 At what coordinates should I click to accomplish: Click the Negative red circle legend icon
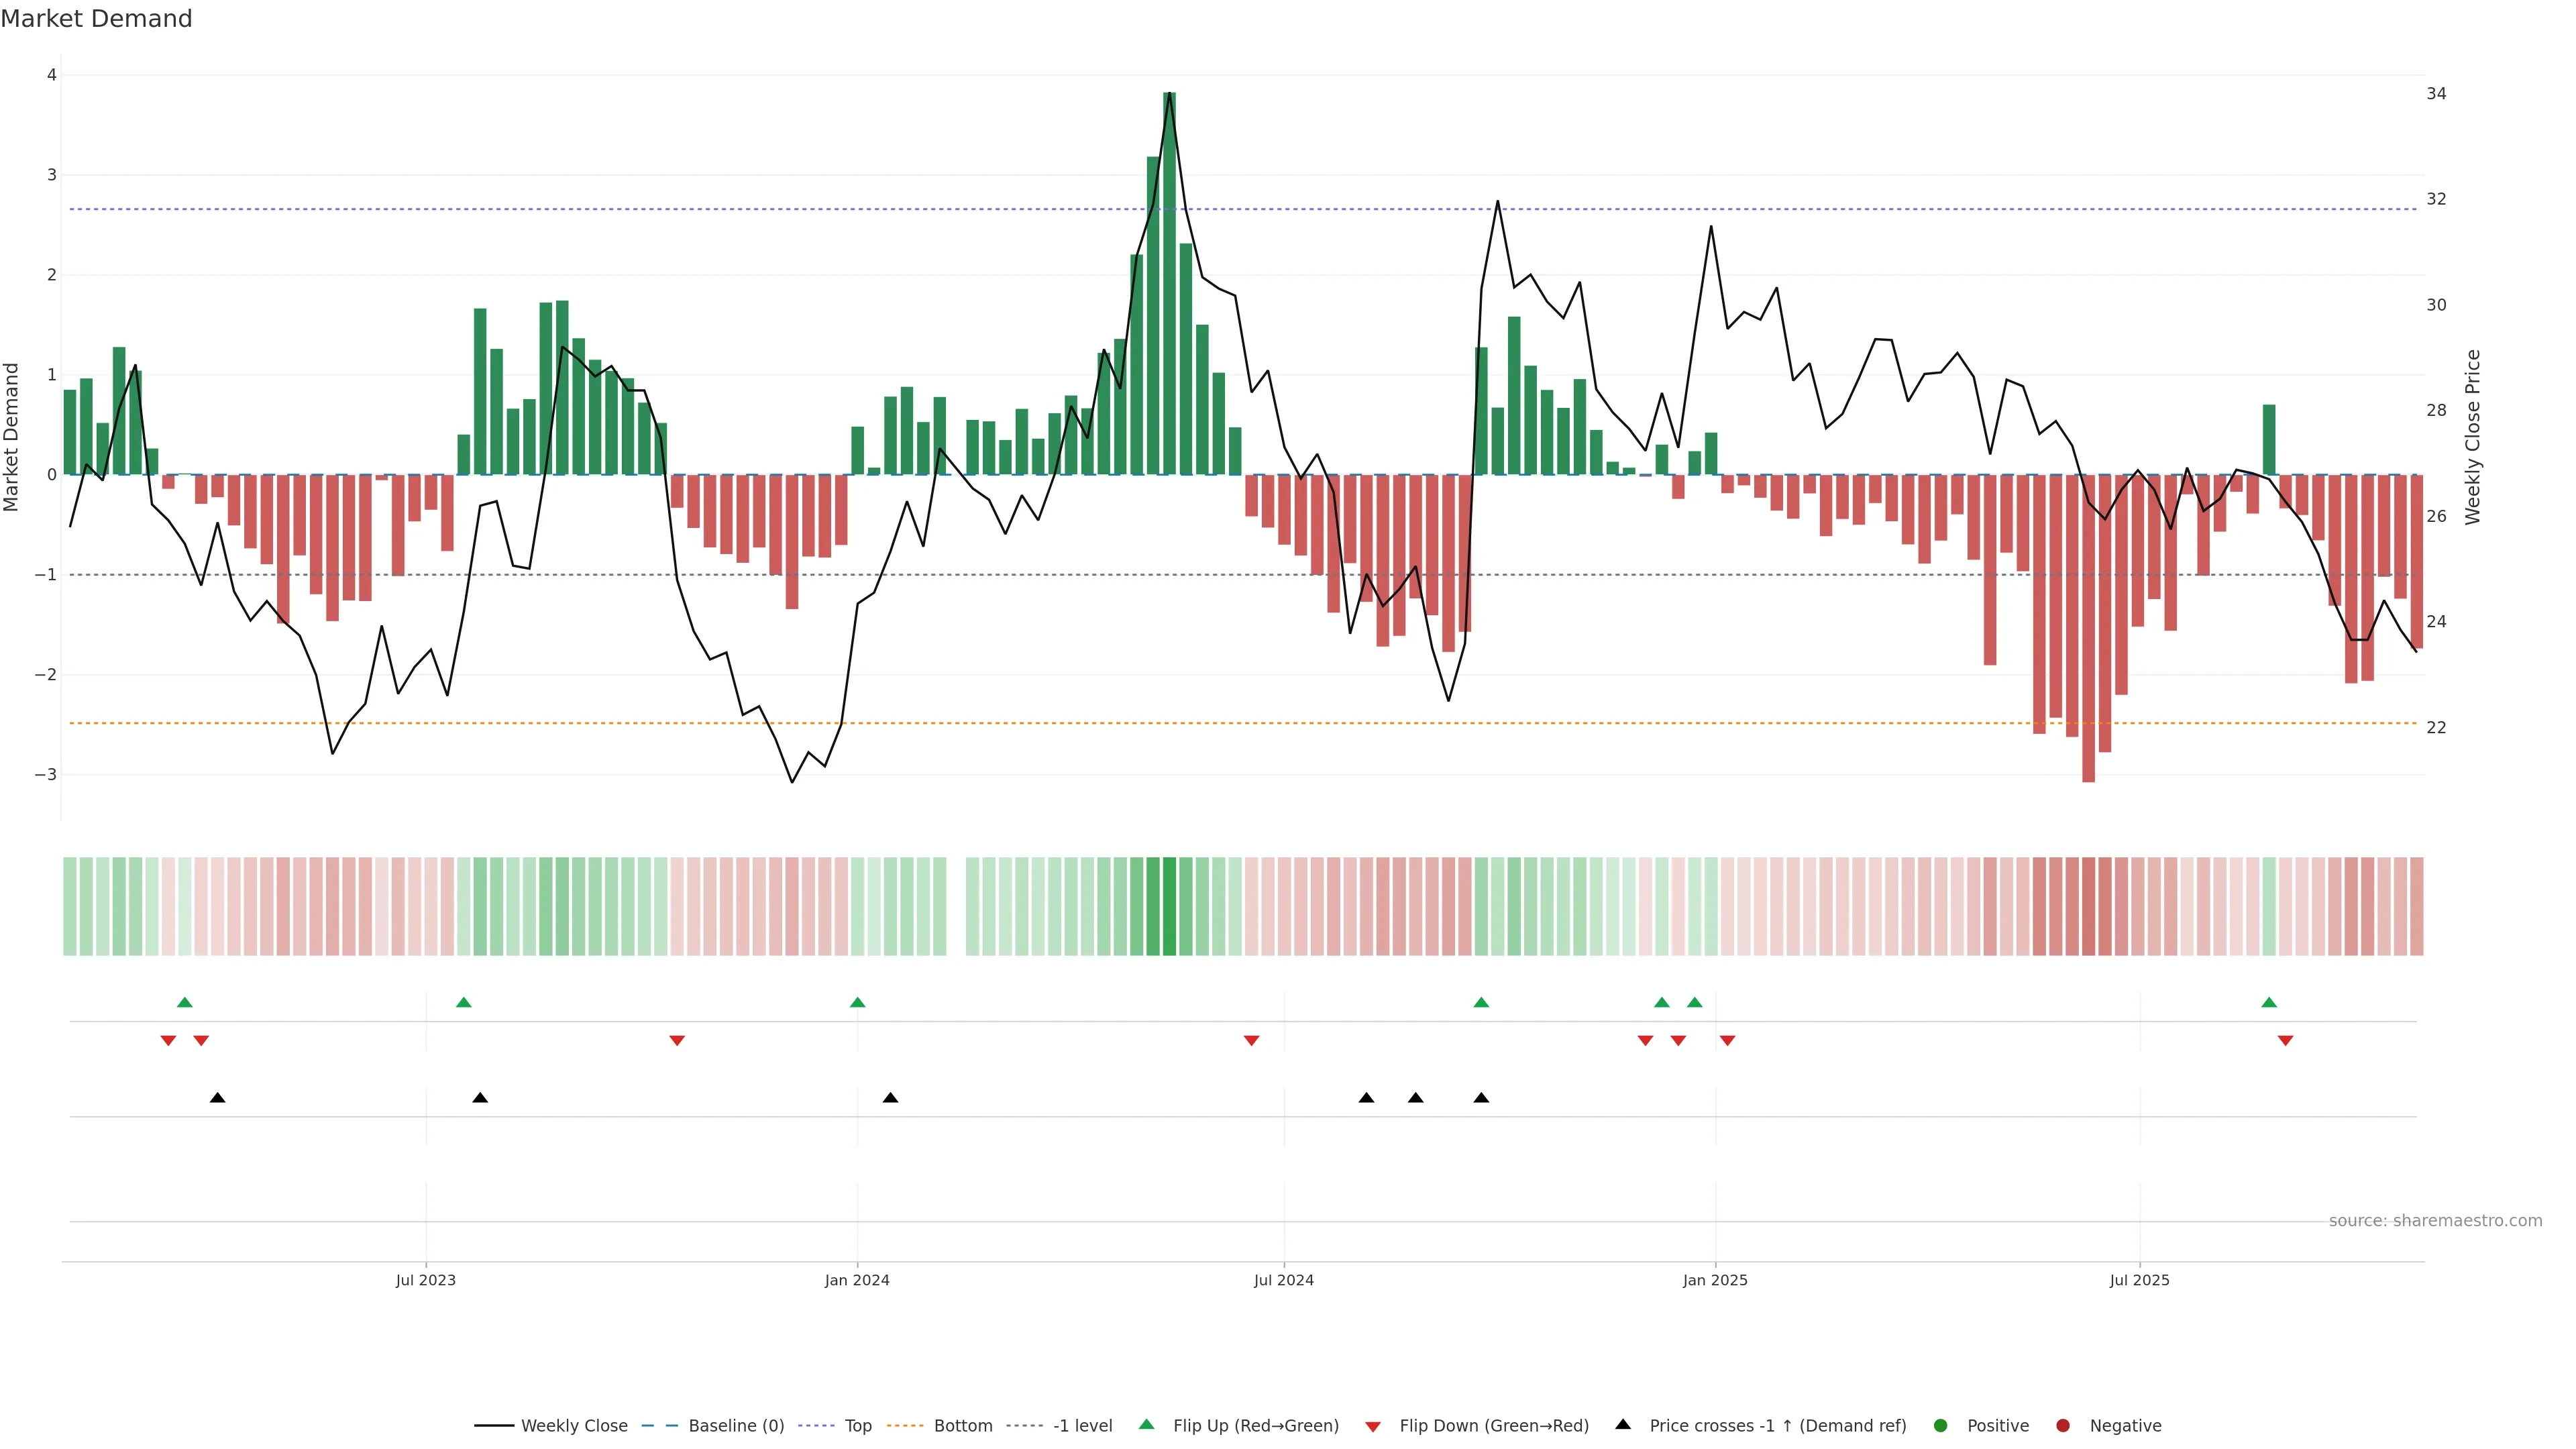[x=2063, y=1426]
